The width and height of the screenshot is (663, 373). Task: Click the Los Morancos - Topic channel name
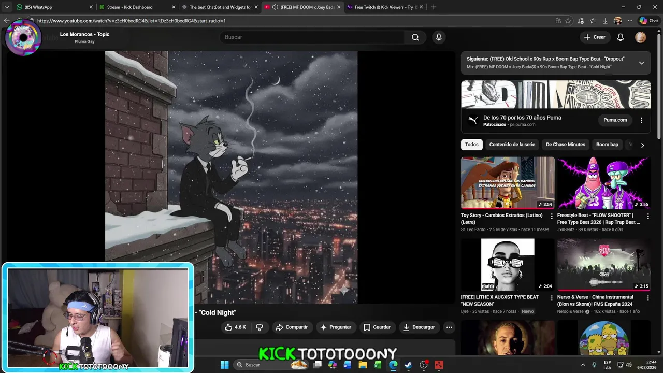tap(84, 34)
